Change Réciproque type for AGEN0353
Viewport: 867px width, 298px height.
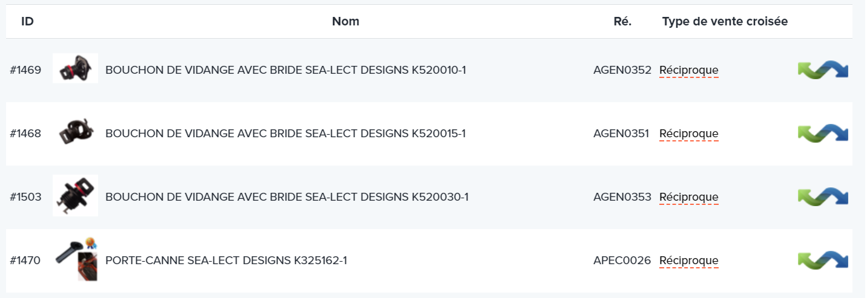coord(688,197)
